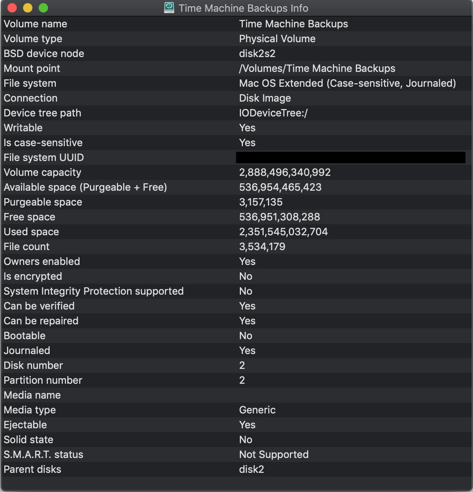
Task: Select the Purgeable space value 3,157,135
Action: point(261,202)
